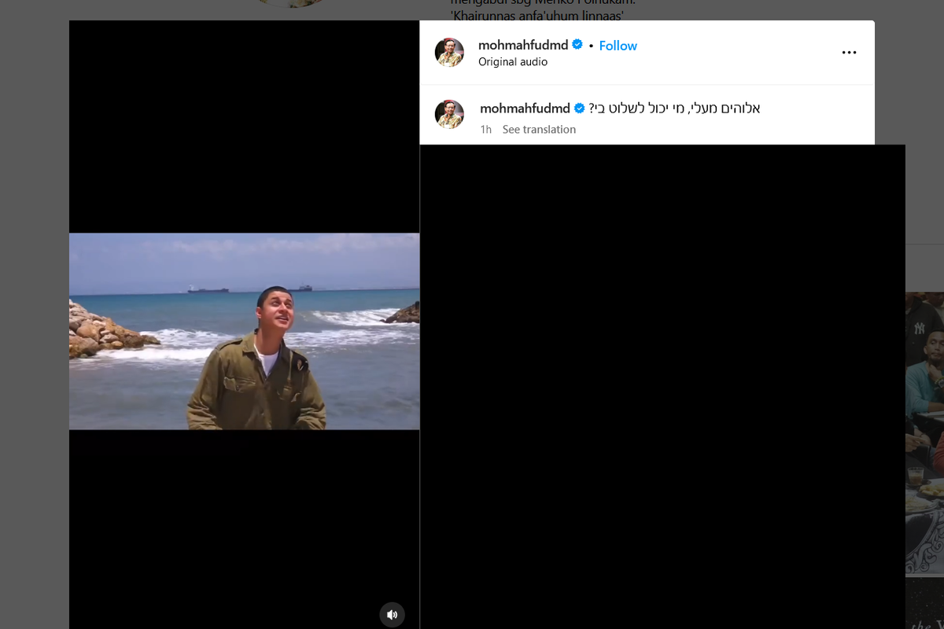This screenshot has height=629, width=944.
Task: Open the profile avatar beside the caption
Action: coord(449,115)
